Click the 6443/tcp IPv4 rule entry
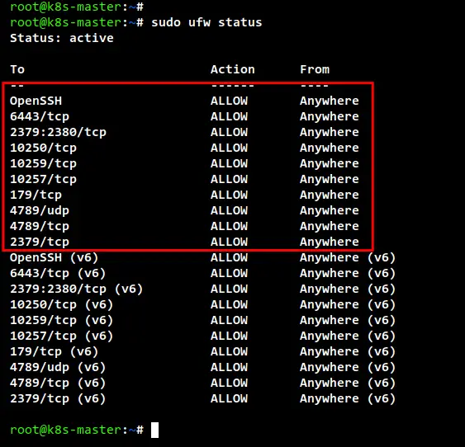This screenshot has height=447, width=465. pos(40,116)
